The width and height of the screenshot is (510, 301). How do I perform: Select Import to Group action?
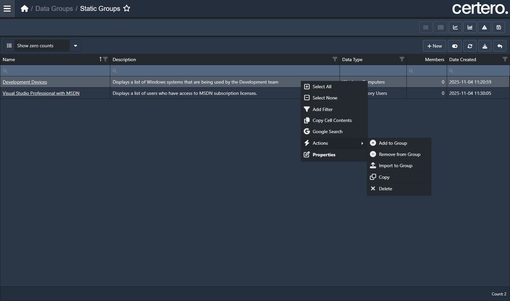tap(399, 166)
